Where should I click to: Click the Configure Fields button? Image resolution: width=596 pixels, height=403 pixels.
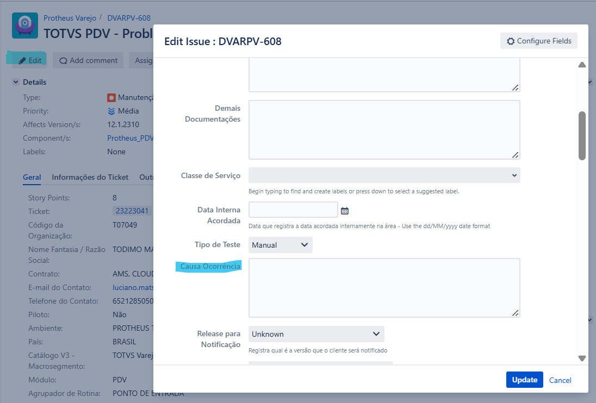pyautogui.click(x=538, y=41)
